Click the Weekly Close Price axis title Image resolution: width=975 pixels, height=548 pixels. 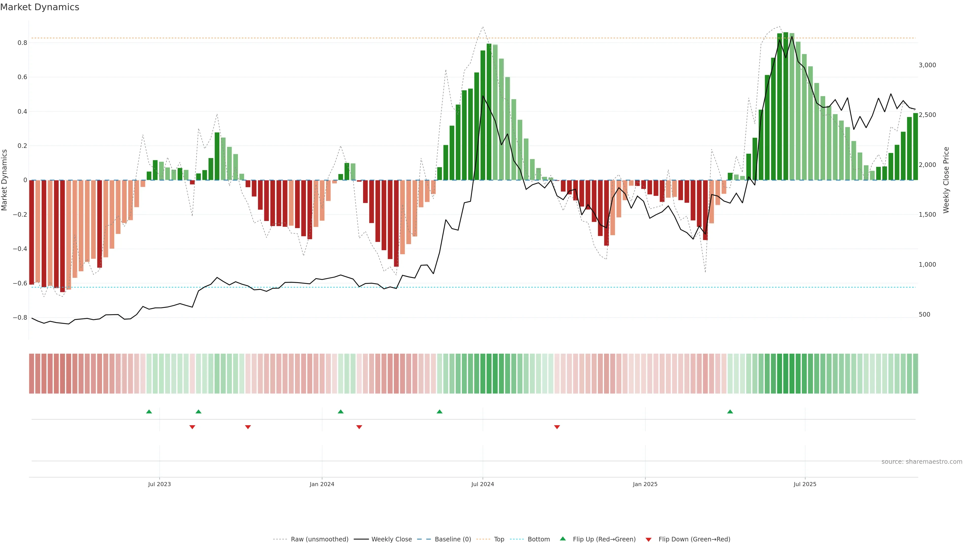(946, 180)
